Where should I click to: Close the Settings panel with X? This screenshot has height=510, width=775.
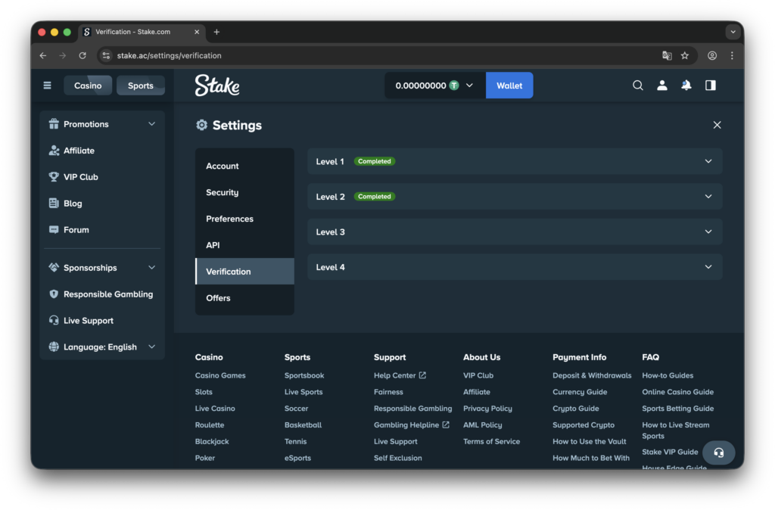[x=717, y=125]
